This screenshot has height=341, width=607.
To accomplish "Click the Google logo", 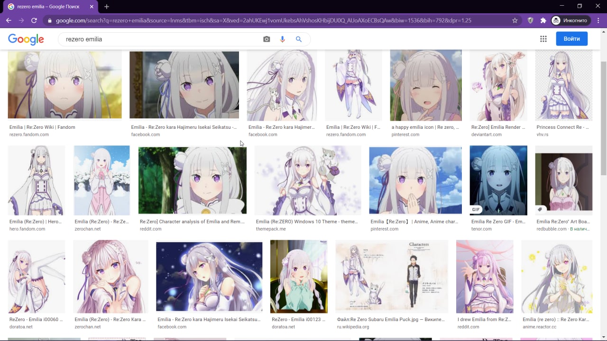I will pyautogui.click(x=26, y=39).
